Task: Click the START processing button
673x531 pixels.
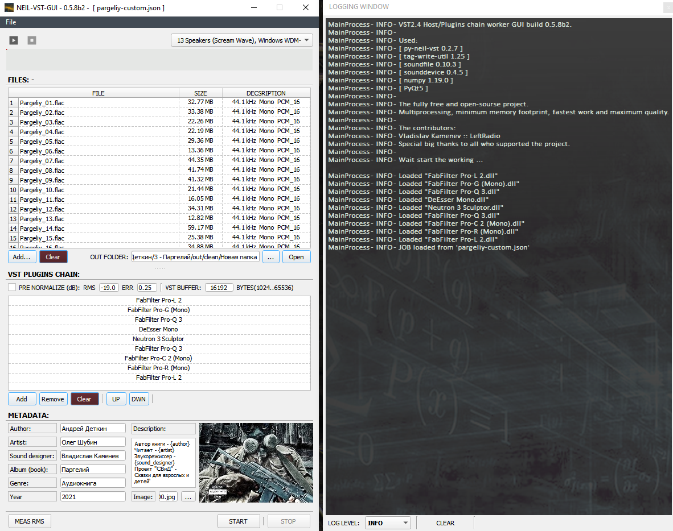Action: [x=238, y=521]
